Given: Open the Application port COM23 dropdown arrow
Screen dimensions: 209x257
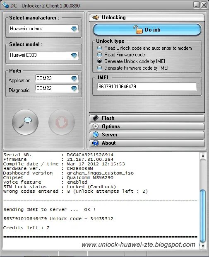Looking at the screenshot, I should 74,78.
